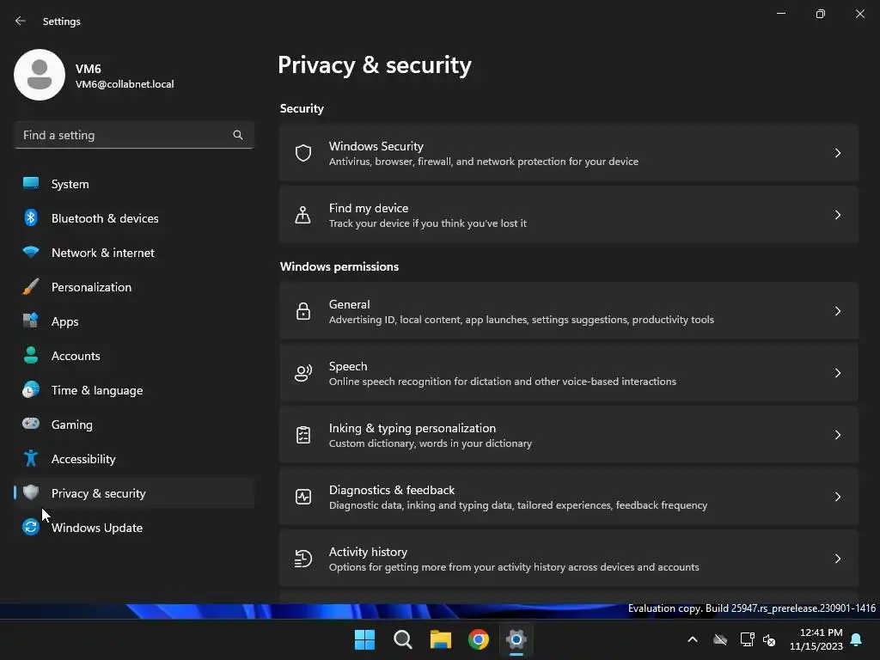Go to Time & language settings
Viewport: 880px width, 660px height.
pos(134,389)
